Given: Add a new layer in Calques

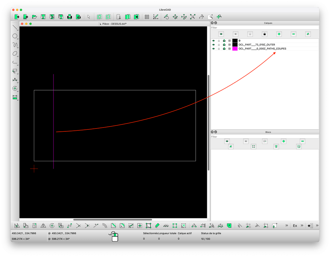Looking at the screenshot, I should [279, 34].
